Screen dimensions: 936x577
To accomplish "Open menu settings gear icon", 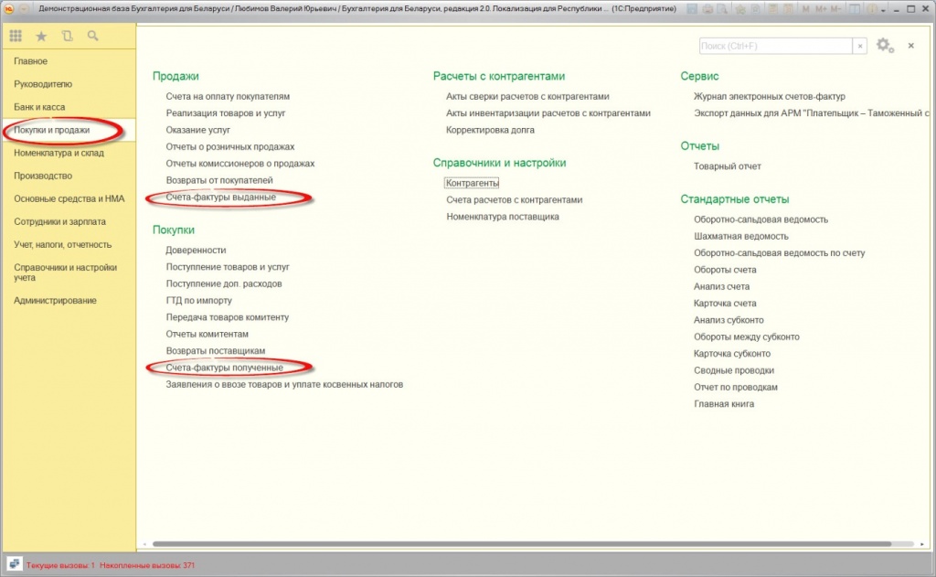I will pos(883,46).
